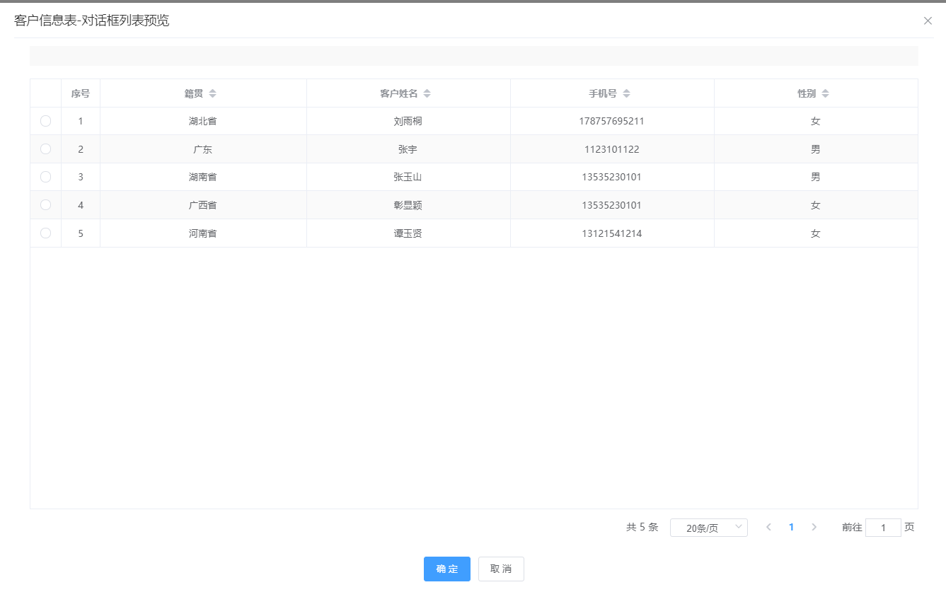Select radio button for row 1 刘雨桐

[x=46, y=121]
